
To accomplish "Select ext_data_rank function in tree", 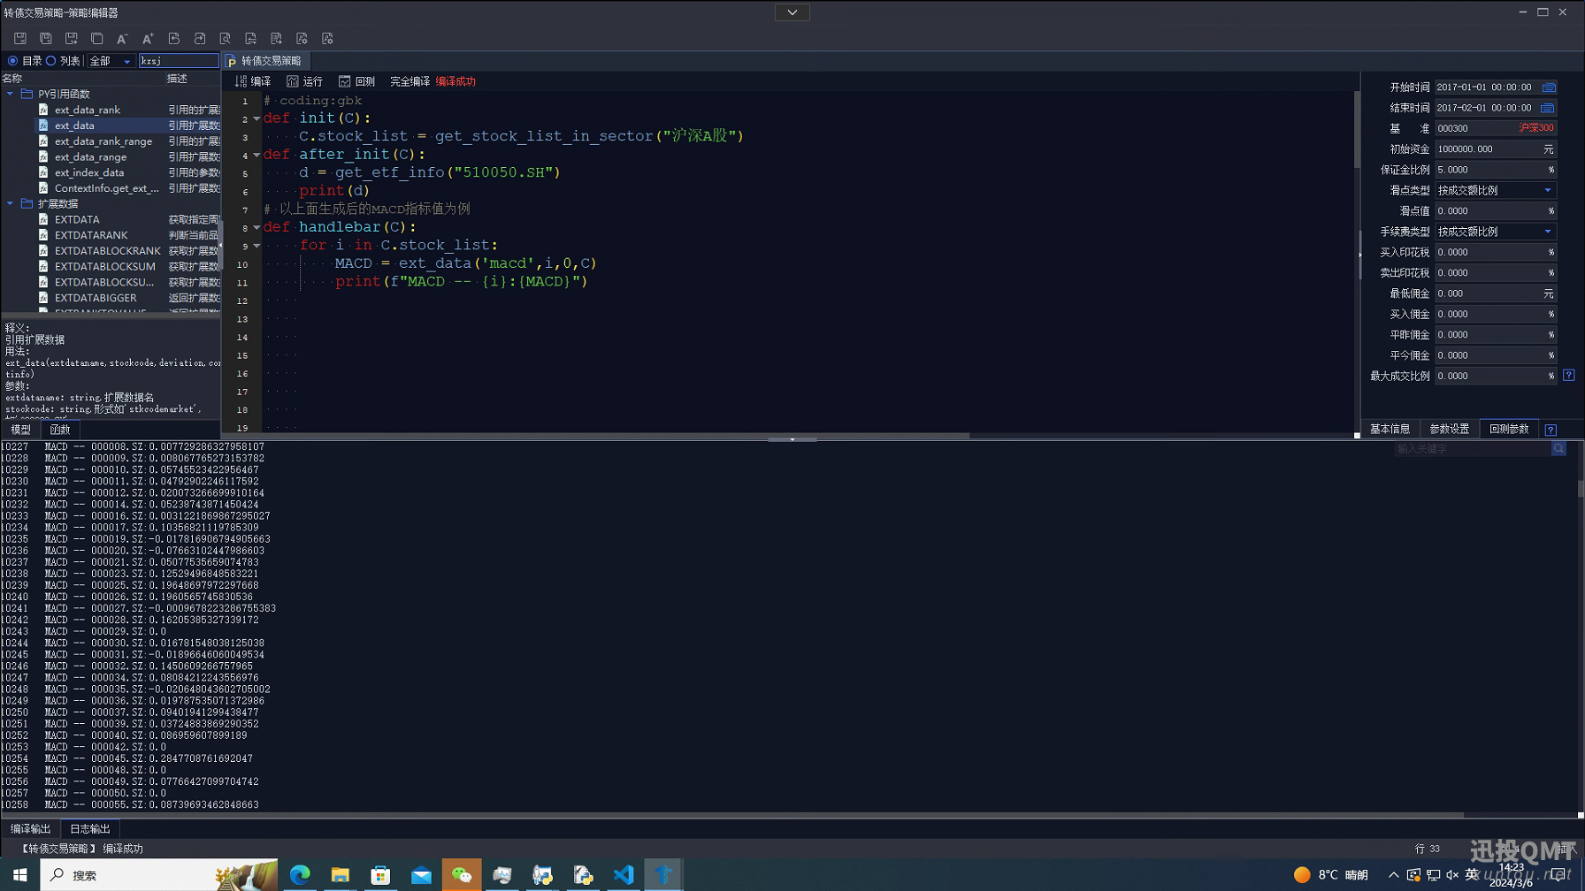I will [x=87, y=110].
